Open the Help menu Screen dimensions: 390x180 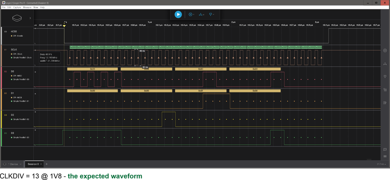(42, 7)
